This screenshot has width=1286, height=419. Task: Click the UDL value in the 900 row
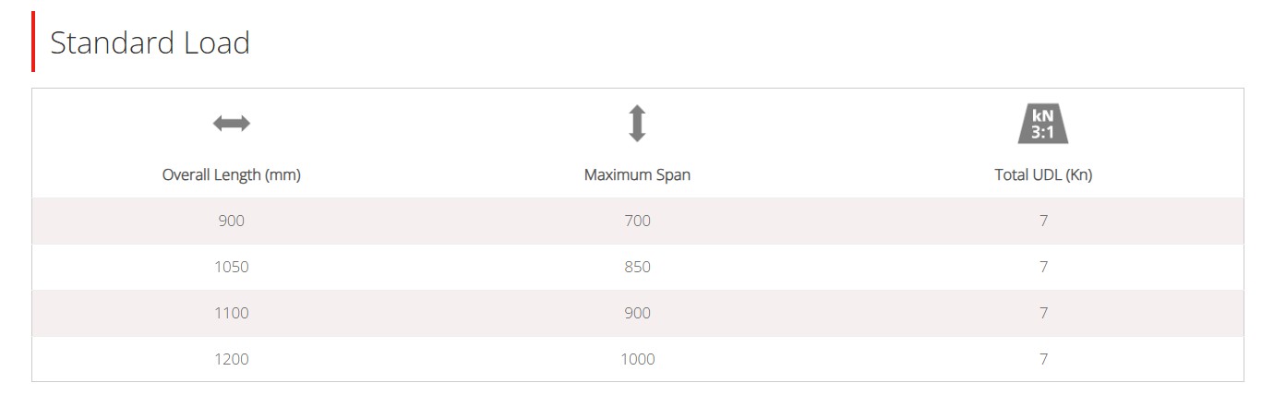[x=1043, y=221]
